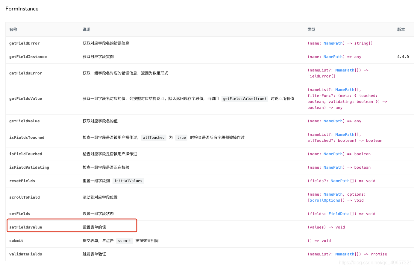Open NamePath link in isFieldValidating row
The image size is (414, 268).
(x=333, y=167)
